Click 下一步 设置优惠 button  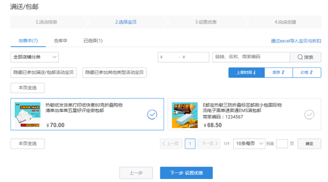[186, 173]
